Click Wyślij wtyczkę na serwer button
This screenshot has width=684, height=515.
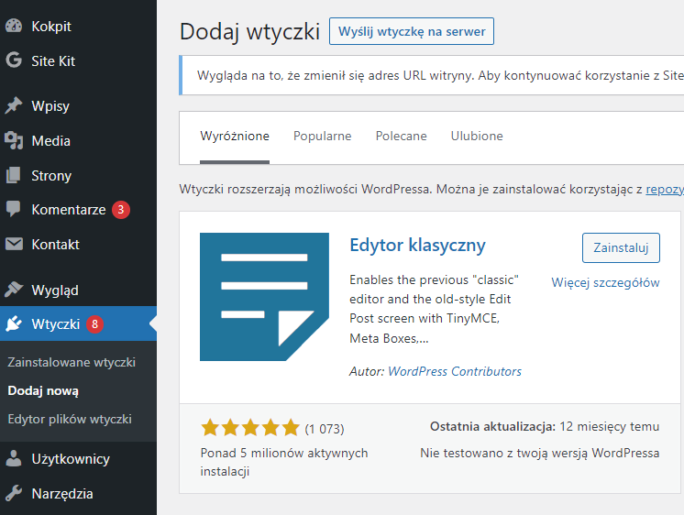click(x=412, y=31)
